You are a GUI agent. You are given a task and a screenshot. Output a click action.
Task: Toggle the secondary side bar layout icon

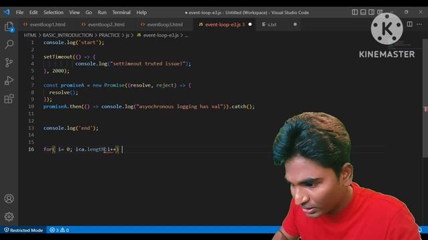click(x=372, y=12)
